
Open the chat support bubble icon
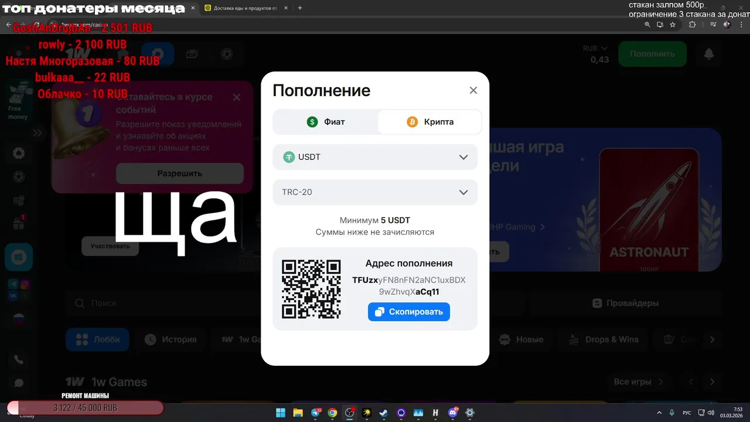click(19, 383)
